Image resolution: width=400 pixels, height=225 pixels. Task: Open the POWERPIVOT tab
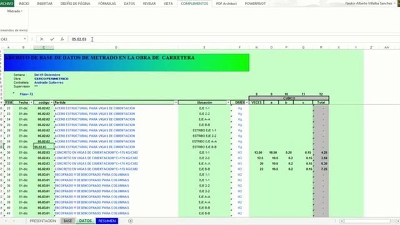[255, 4]
